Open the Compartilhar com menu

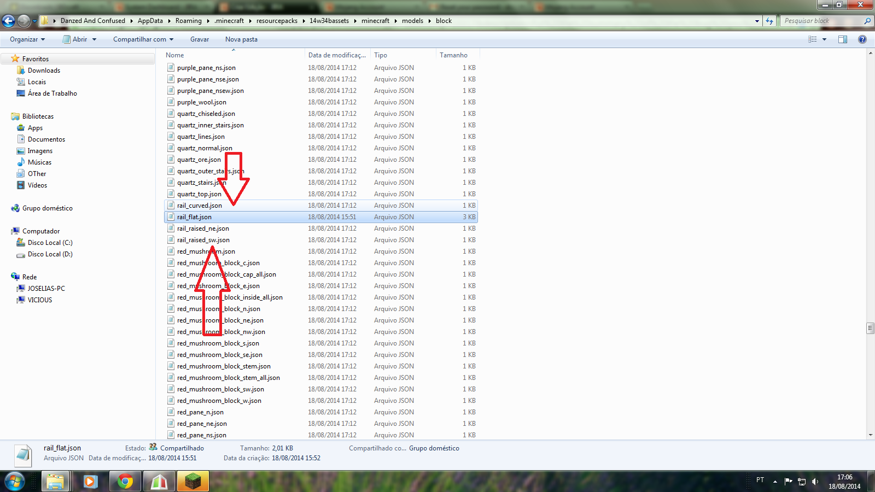coord(143,39)
